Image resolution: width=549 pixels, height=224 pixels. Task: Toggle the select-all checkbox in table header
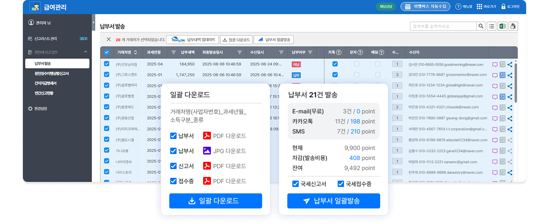pos(107,52)
